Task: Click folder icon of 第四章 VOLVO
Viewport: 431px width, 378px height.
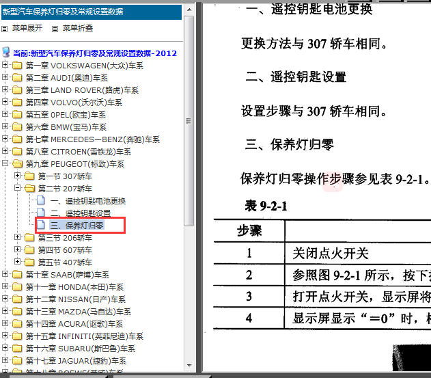Action: (17, 103)
